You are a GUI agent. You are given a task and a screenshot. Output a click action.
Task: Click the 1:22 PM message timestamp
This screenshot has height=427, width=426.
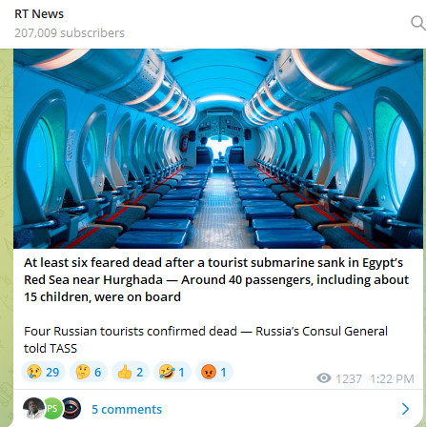(392, 378)
